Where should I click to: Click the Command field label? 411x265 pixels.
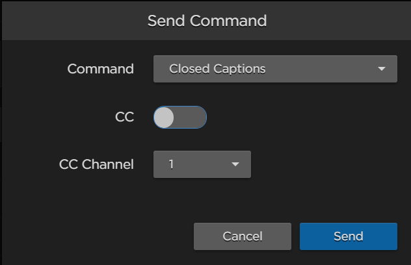[100, 69]
